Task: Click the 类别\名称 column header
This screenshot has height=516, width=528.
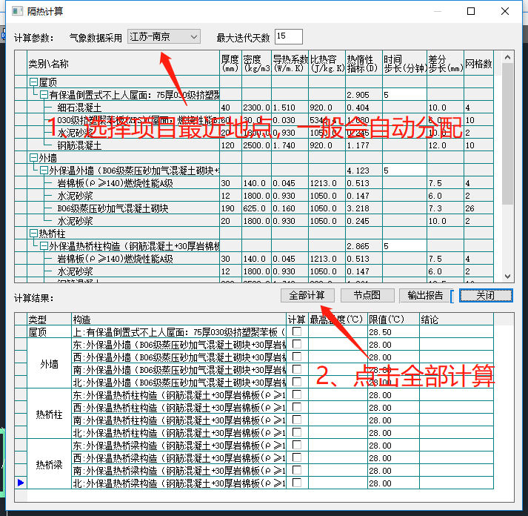Action: (x=123, y=63)
